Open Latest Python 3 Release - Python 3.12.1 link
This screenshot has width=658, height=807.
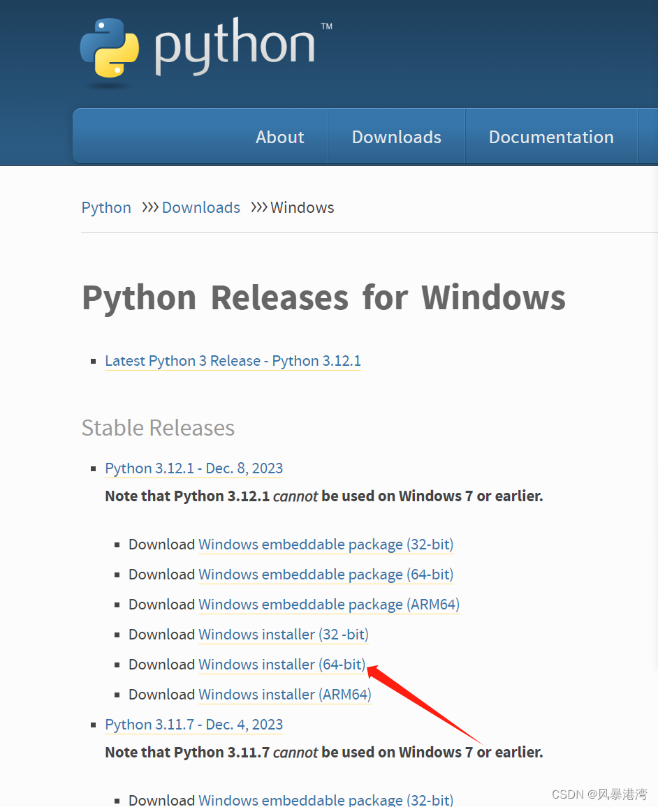pyautogui.click(x=233, y=361)
